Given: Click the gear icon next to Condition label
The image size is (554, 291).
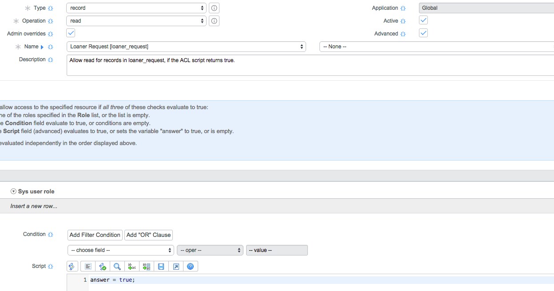Looking at the screenshot, I should [51, 235].
